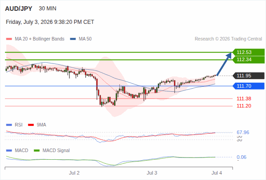Select the date and time text line
This screenshot has width=266, height=180.
[x=50, y=22]
